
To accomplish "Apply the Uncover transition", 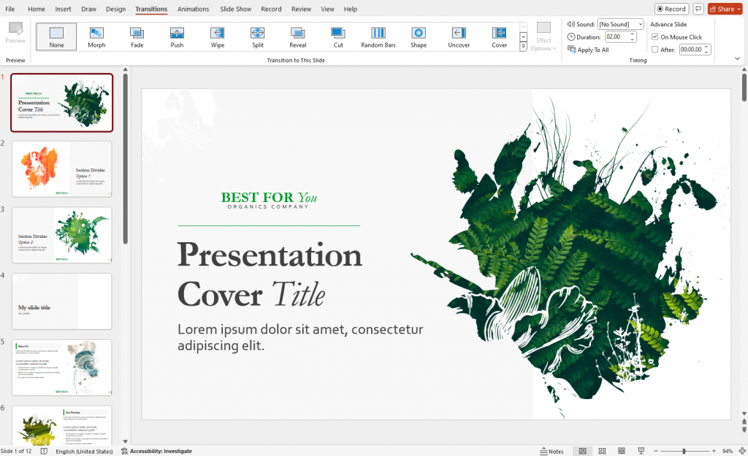I will [x=459, y=36].
